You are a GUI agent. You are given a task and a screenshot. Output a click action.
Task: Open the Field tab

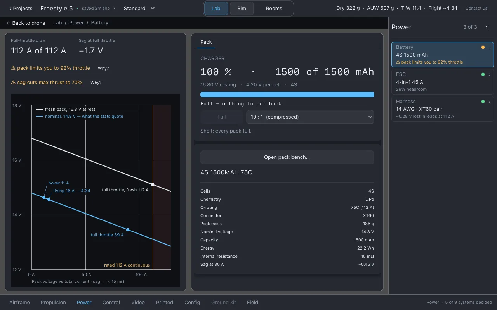click(x=252, y=303)
